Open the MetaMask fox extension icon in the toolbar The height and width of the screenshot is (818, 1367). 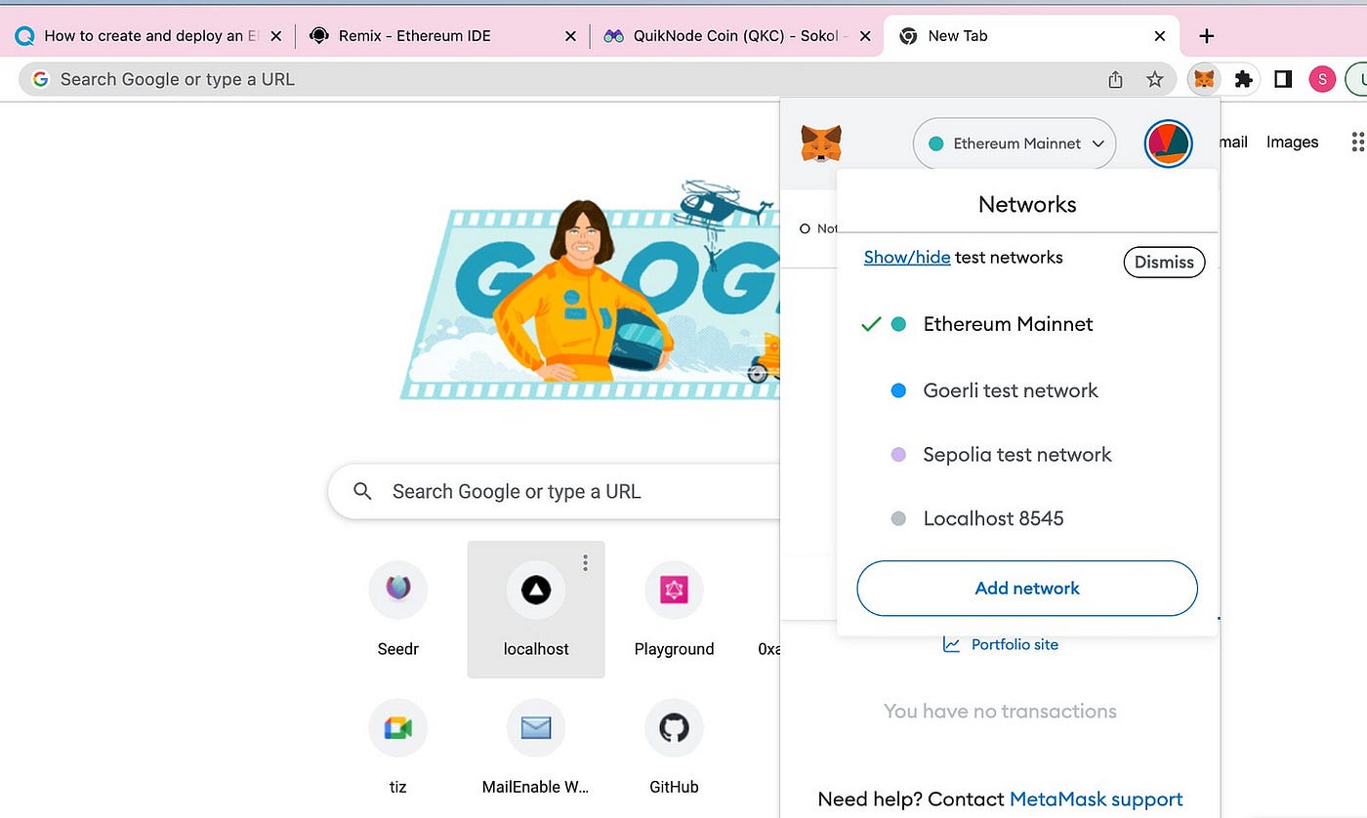(1204, 79)
